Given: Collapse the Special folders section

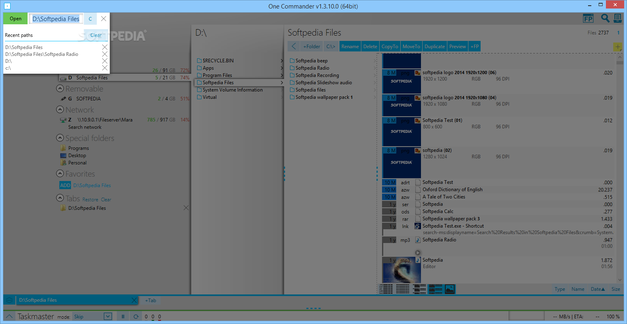Looking at the screenshot, I should click(x=60, y=138).
